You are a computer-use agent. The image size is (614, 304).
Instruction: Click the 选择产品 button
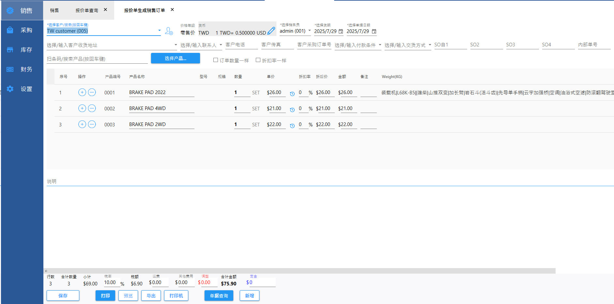175,58
